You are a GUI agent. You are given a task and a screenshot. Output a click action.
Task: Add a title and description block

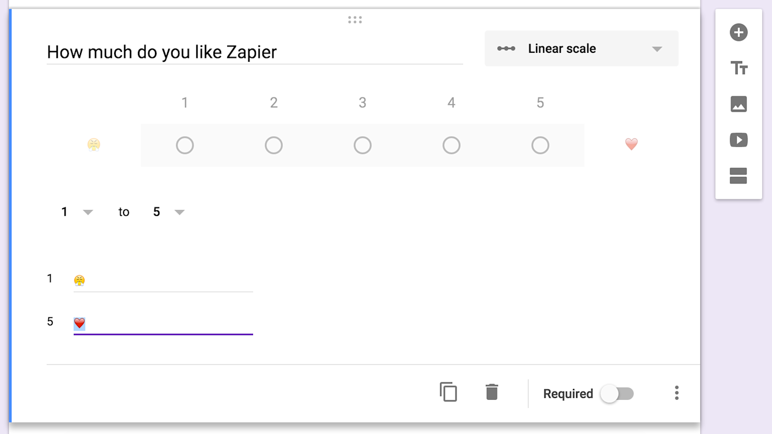[x=738, y=68]
